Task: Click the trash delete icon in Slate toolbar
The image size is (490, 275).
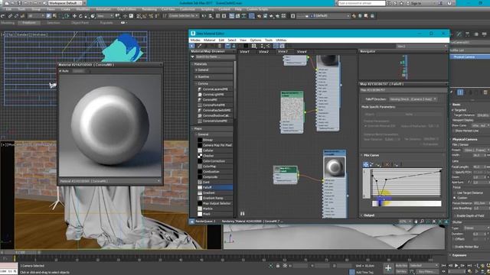Action: pyautogui.click(x=220, y=46)
